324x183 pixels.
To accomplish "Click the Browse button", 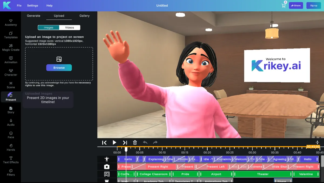I will coord(59,68).
